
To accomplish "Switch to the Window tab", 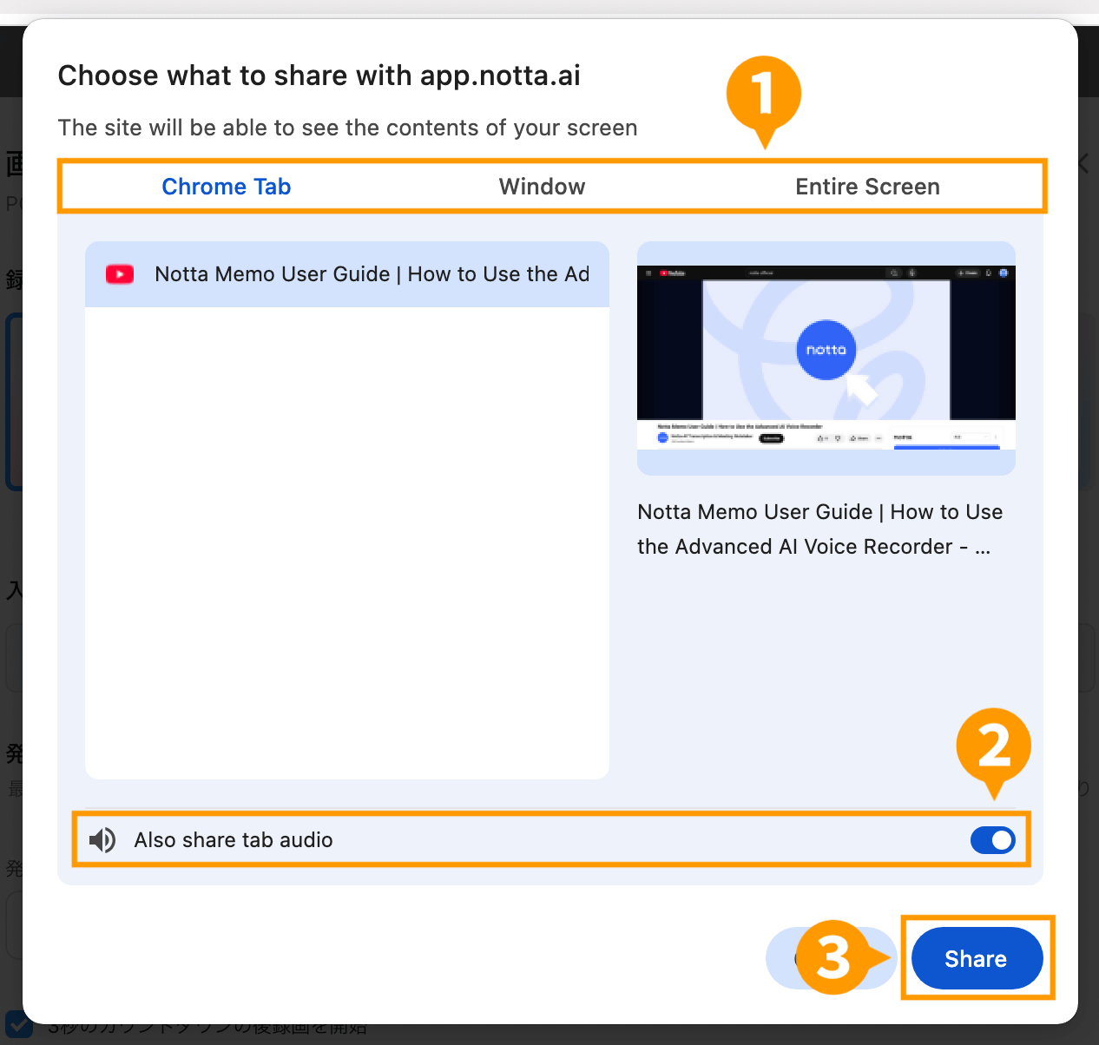I will (542, 187).
